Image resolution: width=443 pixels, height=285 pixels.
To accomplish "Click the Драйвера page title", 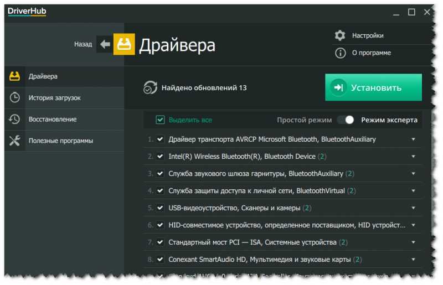I will point(177,45).
